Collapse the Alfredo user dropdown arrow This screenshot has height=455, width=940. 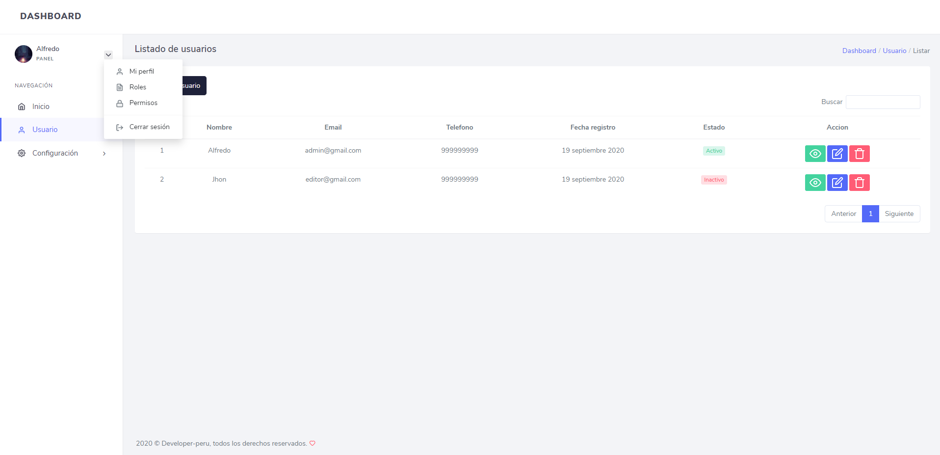(x=108, y=55)
